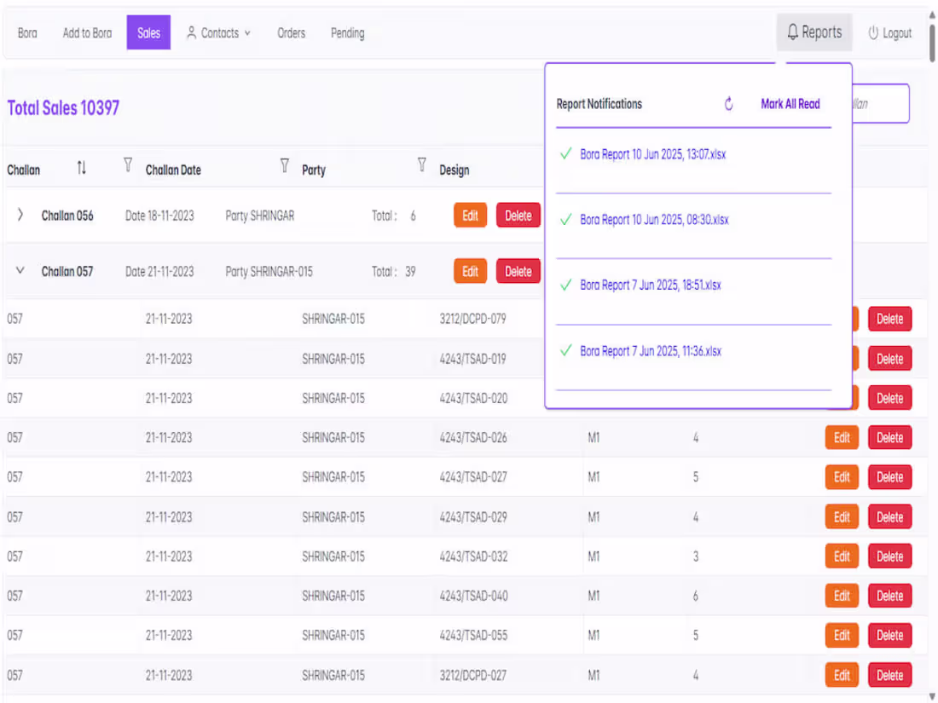Click Mark All Read
The height and width of the screenshot is (703, 938).
click(790, 103)
